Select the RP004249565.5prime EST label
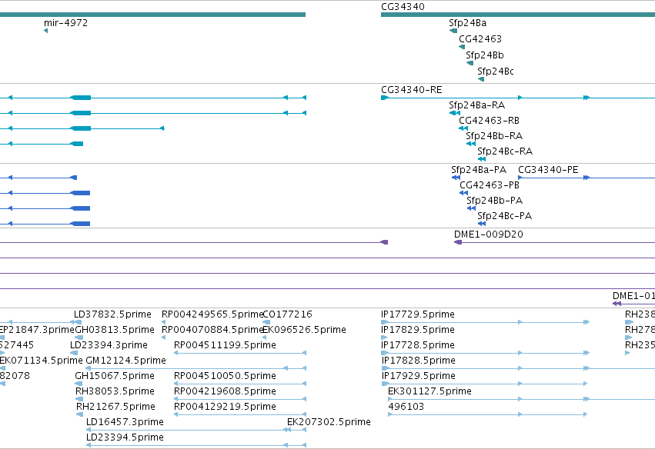The height and width of the screenshot is (449, 655). tap(212, 314)
